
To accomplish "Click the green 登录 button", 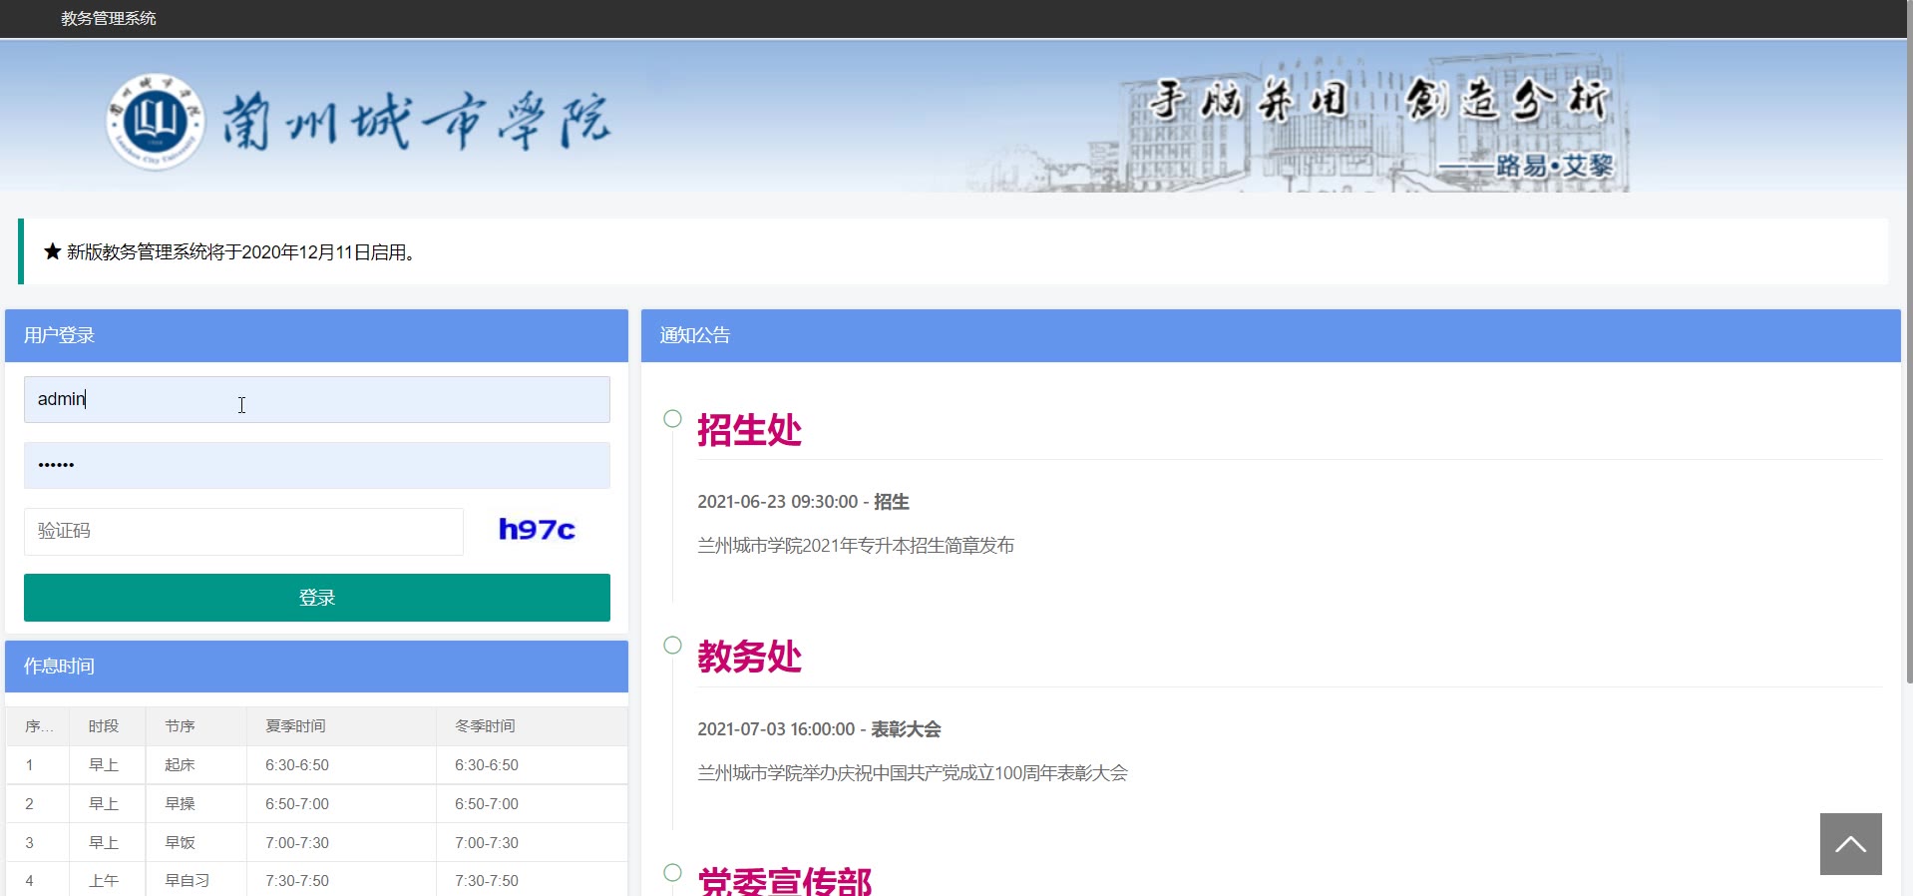I will tap(317, 598).
